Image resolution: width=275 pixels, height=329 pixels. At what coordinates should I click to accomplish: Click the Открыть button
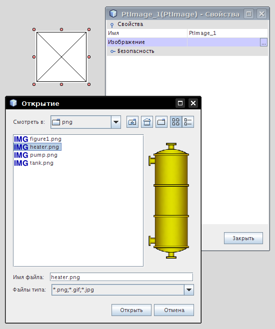[x=131, y=310]
